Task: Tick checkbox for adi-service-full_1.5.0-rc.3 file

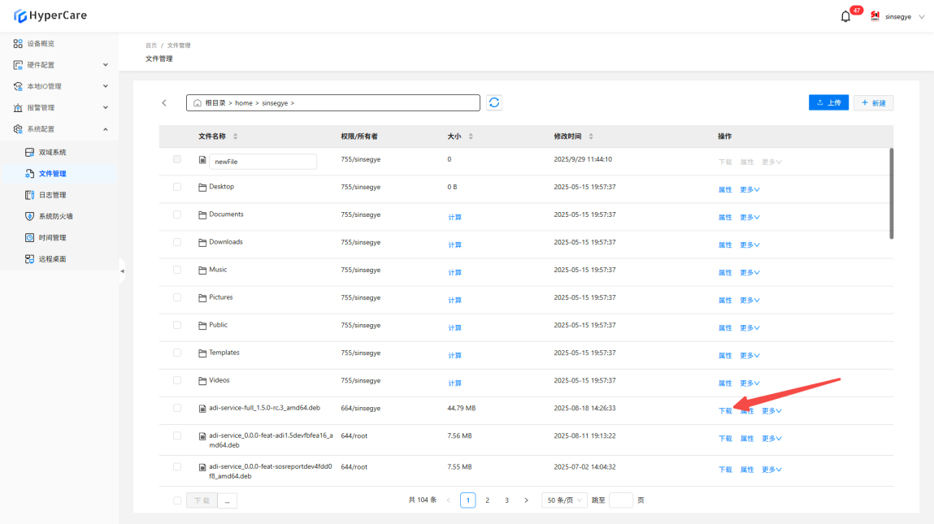Action: click(177, 408)
